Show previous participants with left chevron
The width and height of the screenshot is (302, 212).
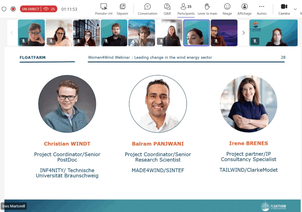click(12, 33)
